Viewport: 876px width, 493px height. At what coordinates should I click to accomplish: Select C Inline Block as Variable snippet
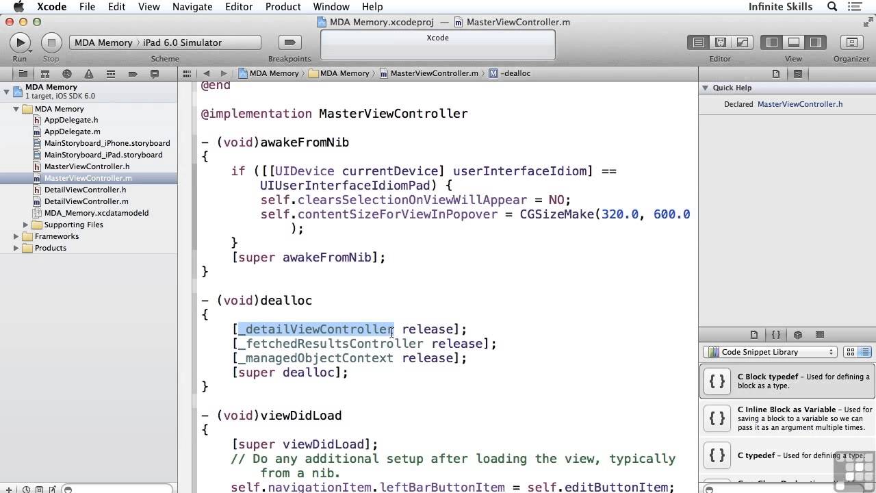(788, 418)
